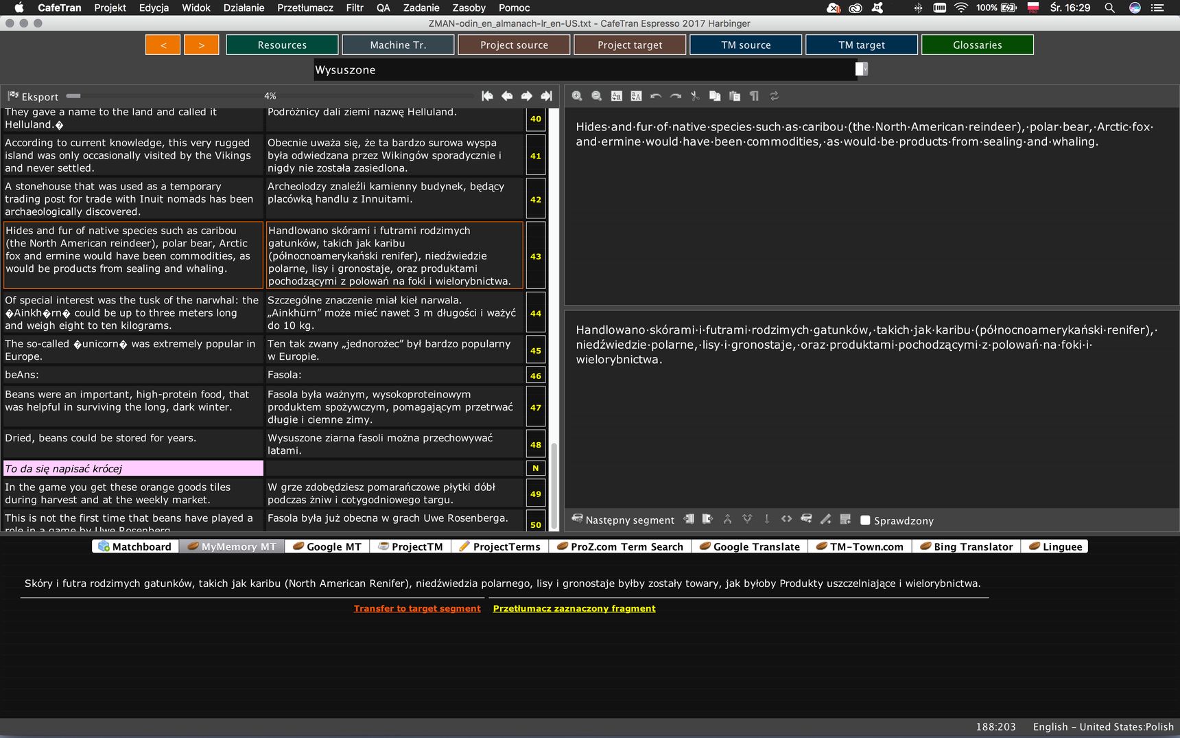Image resolution: width=1180 pixels, height=738 pixels.
Task: Jump to the last segment arrow icon
Action: point(547,96)
